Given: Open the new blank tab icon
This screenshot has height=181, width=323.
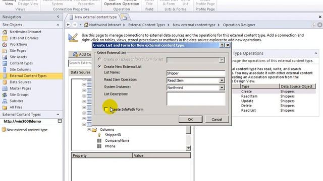Looking at the screenshot, I should point(124,18).
